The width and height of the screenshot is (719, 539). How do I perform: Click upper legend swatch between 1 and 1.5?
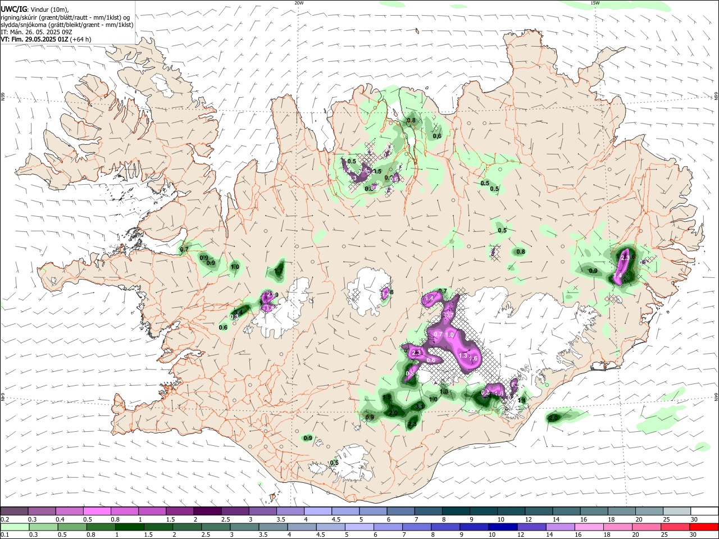tap(152, 511)
